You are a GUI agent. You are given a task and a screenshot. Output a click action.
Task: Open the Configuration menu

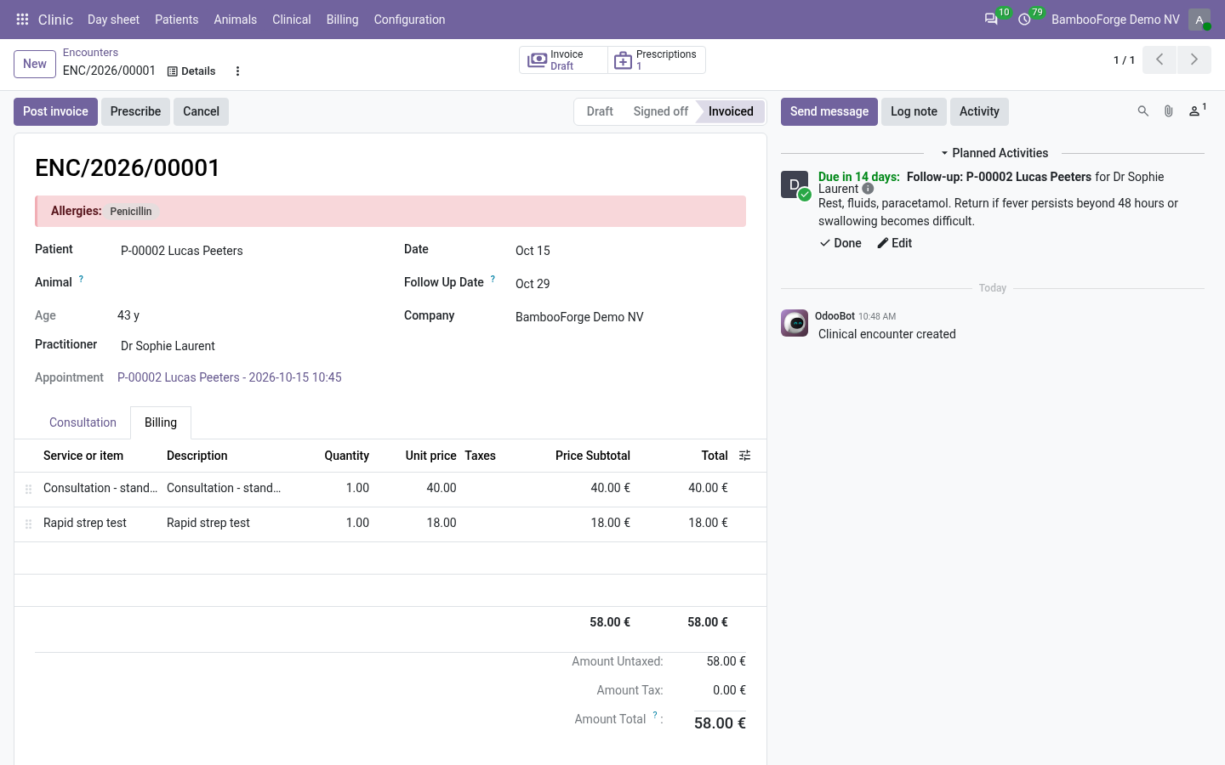[x=409, y=20]
